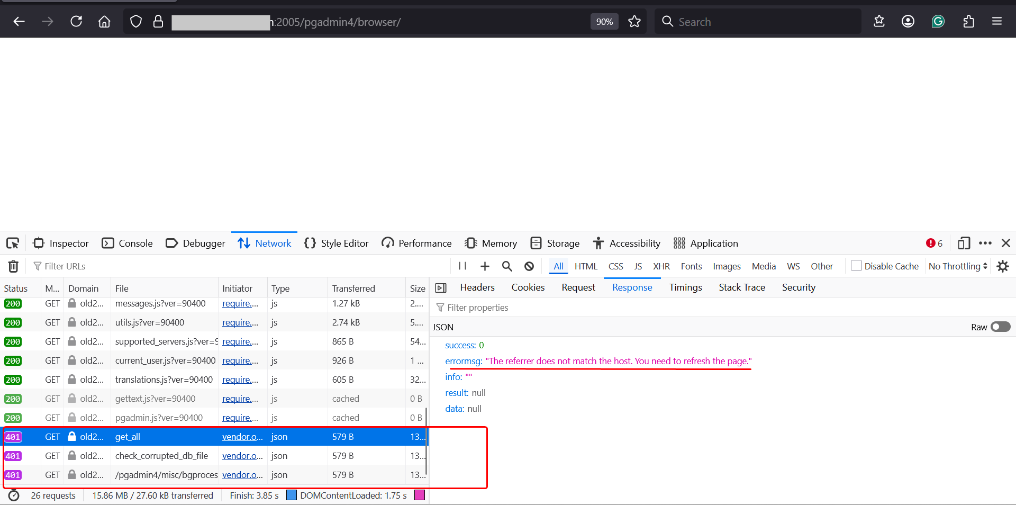Open vendor initiator link for get_all
This screenshot has height=505, width=1016.
242,437
